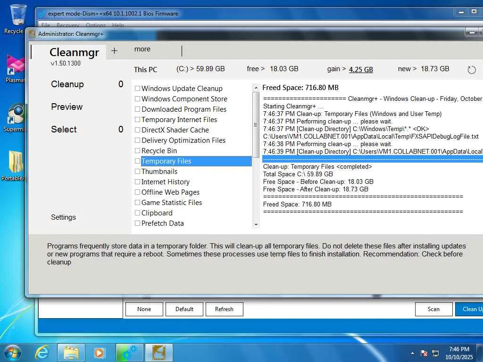Click Refresh button in Dism++ window

[x=224, y=309]
